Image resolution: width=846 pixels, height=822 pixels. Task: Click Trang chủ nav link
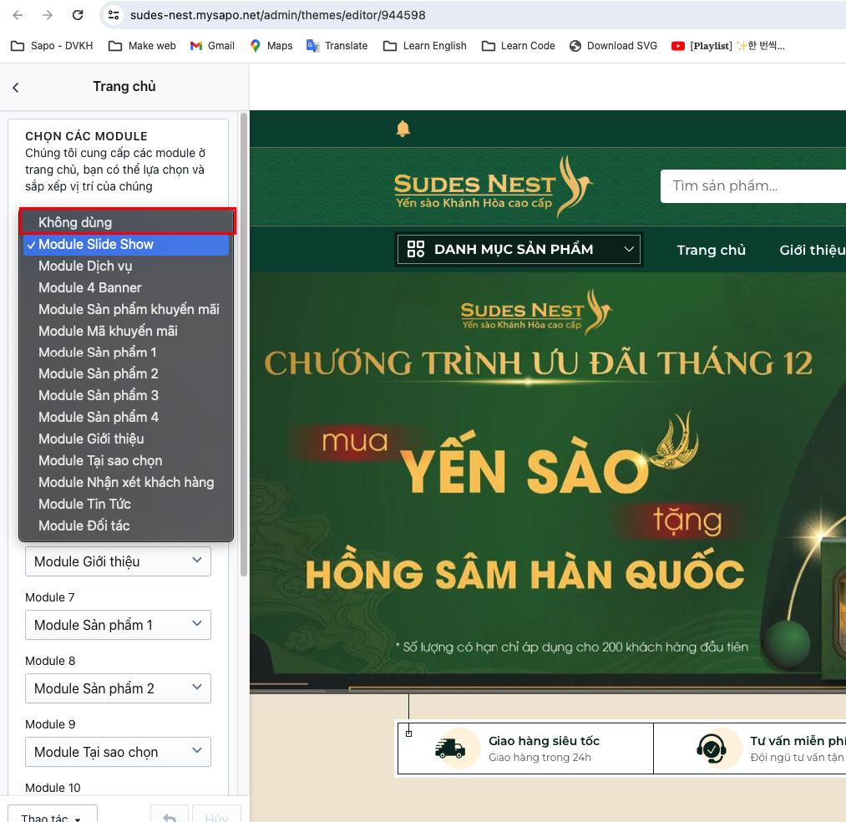(711, 250)
